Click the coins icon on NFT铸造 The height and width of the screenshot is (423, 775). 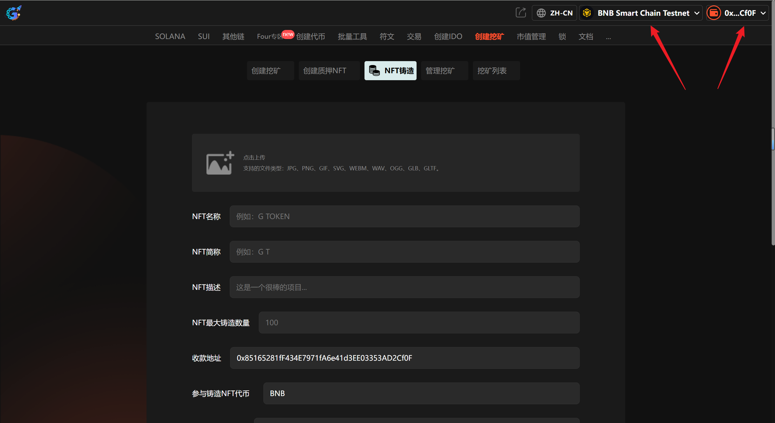pos(374,71)
